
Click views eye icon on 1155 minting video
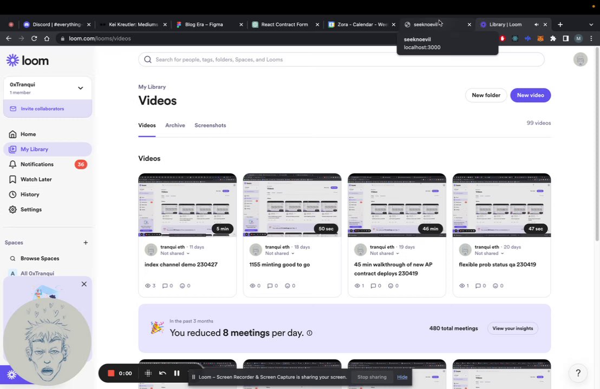252,286
